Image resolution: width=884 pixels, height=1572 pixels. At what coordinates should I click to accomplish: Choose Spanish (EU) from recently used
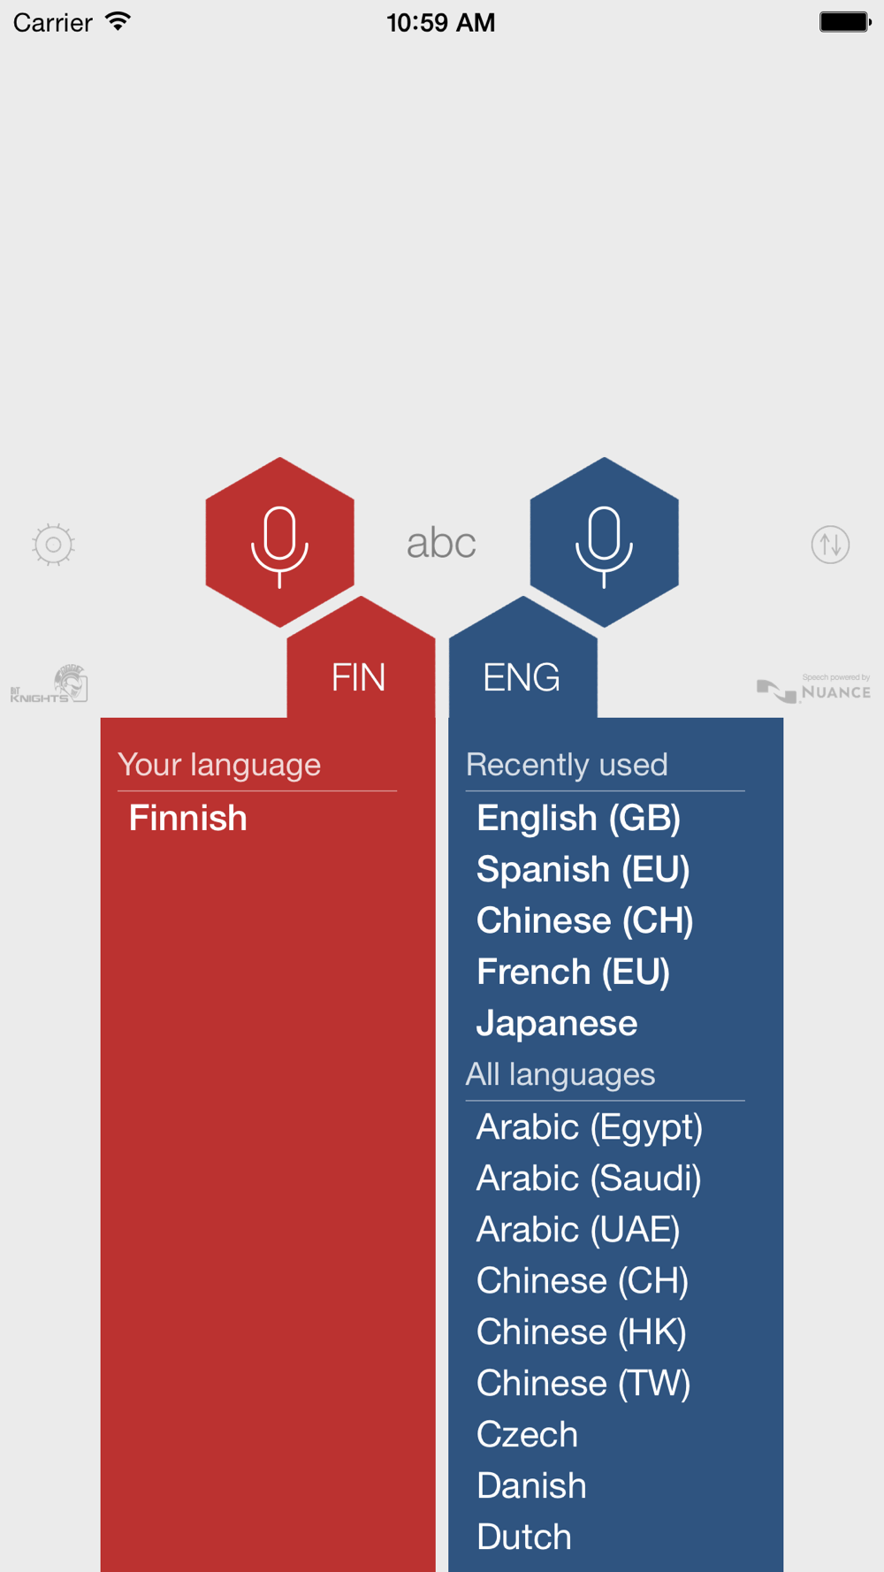(583, 869)
